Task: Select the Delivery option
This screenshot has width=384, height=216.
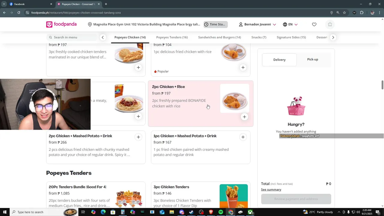Action: point(279,60)
